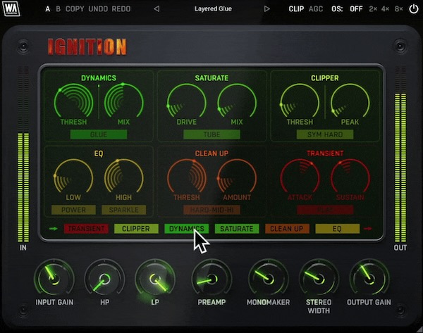Click the Saturate DRIVE knob
Screen dimensions: 423x333
[186, 102]
